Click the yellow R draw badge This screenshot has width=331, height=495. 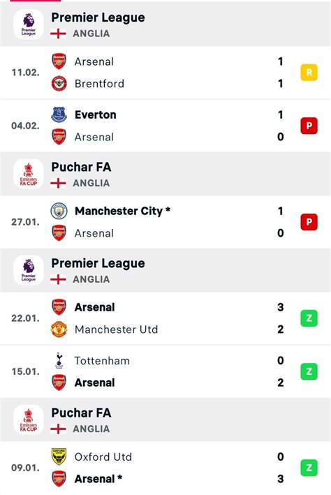pos(309,73)
